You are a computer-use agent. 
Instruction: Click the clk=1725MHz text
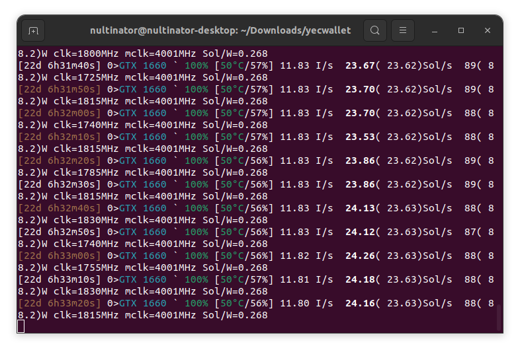86,77
